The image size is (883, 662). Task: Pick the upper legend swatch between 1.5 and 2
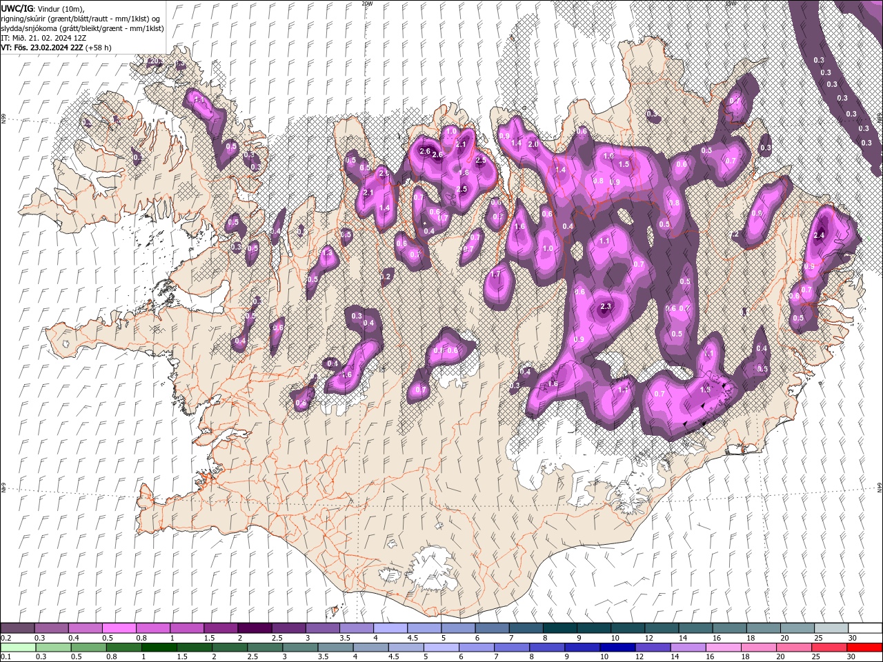(221, 628)
